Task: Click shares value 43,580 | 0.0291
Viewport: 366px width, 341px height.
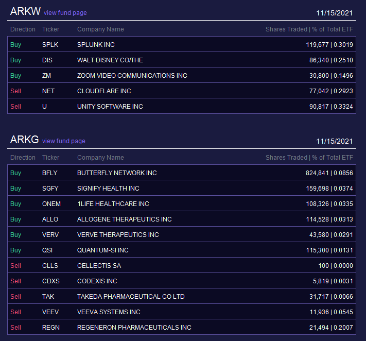Action: 331,234
